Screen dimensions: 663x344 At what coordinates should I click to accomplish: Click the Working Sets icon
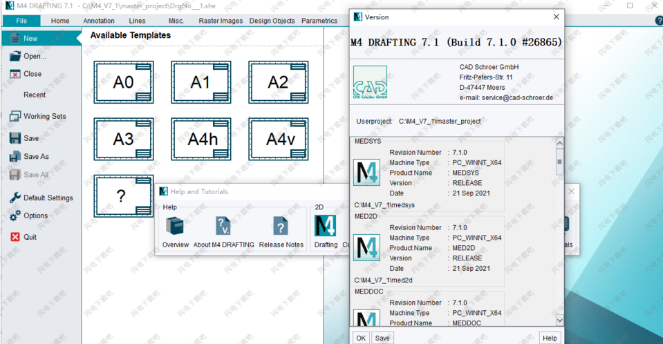coord(15,116)
